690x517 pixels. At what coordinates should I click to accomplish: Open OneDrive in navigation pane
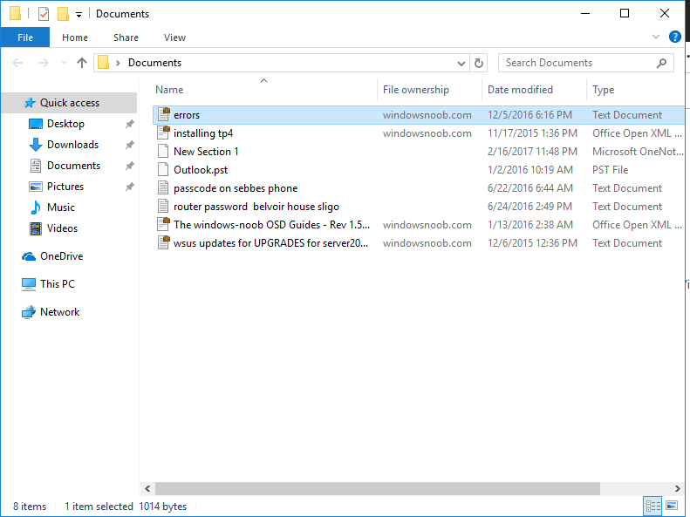click(x=61, y=256)
